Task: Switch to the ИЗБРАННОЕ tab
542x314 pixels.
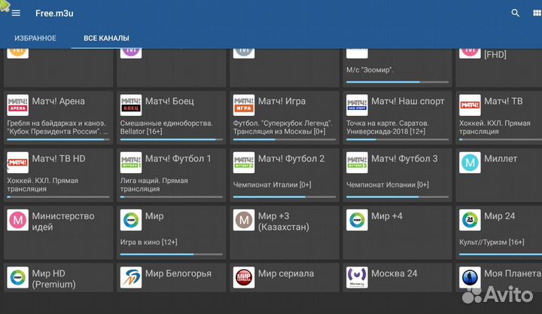Action: pos(35,38)
